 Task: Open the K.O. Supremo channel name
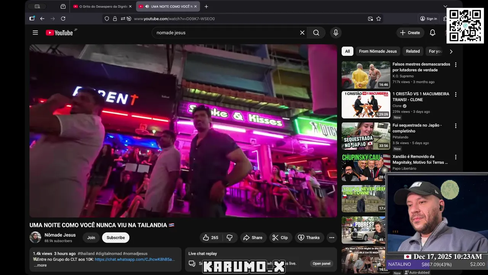pos(403,76)
